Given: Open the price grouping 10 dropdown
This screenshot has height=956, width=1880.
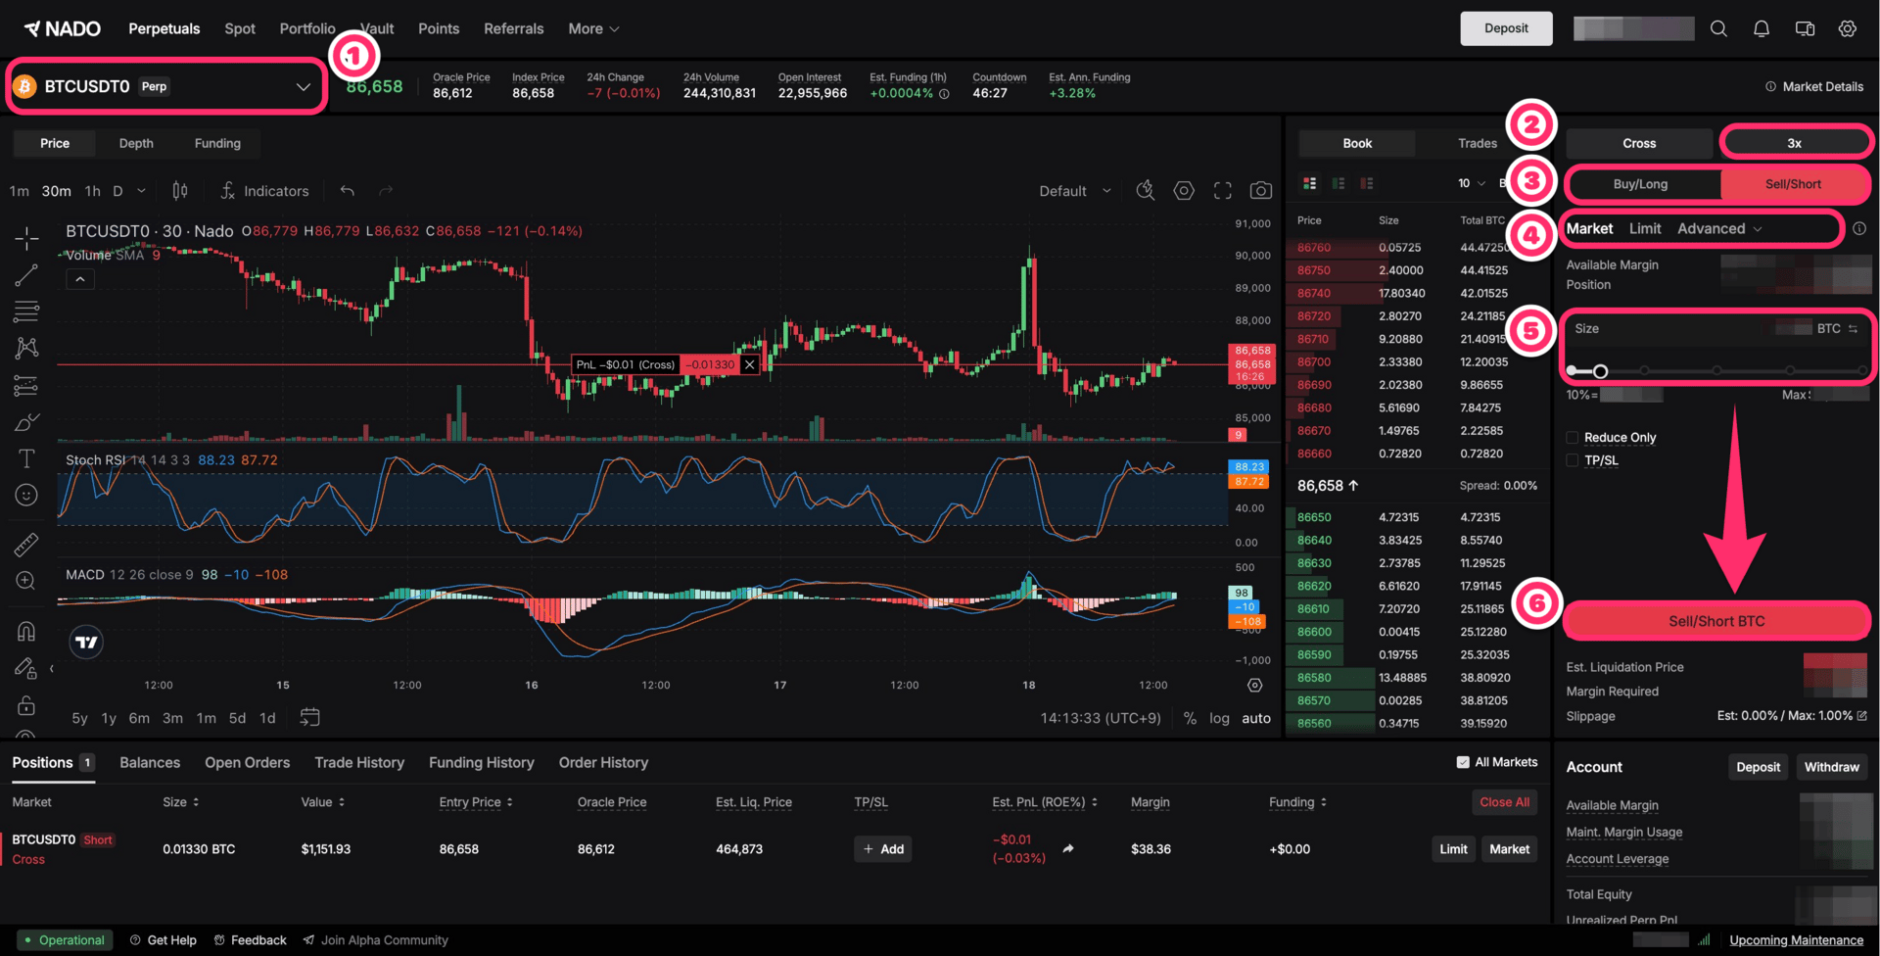Looking at the screenshot, I should (1472, 183).
